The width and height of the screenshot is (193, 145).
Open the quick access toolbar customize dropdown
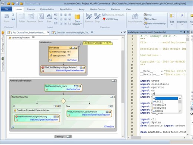[x=39, y=4]
